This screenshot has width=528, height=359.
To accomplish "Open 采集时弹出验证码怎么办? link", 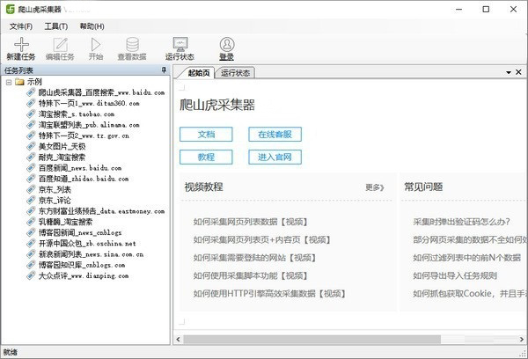I will [462, 222].
